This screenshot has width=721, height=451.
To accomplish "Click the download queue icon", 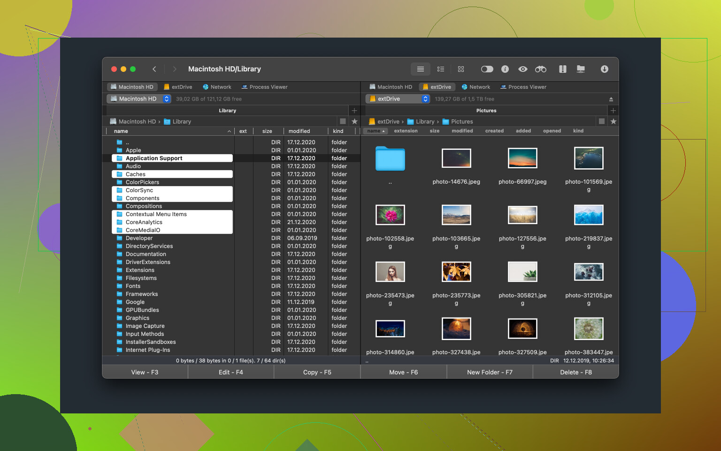I will (x=605, y=69).
